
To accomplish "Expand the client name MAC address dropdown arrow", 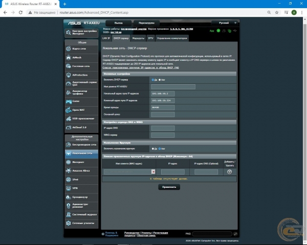I will [x=153, y=172].
